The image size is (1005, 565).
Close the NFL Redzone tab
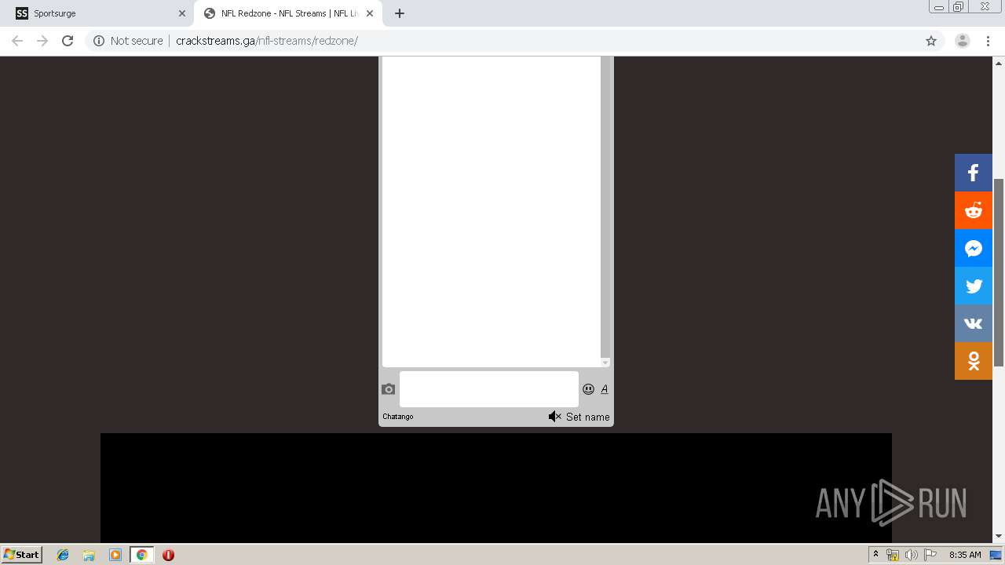click(x=370, y=13)
